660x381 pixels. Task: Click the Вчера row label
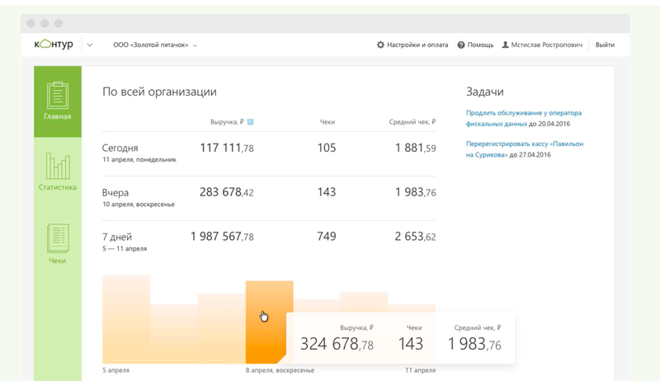(x=115, y=193)
